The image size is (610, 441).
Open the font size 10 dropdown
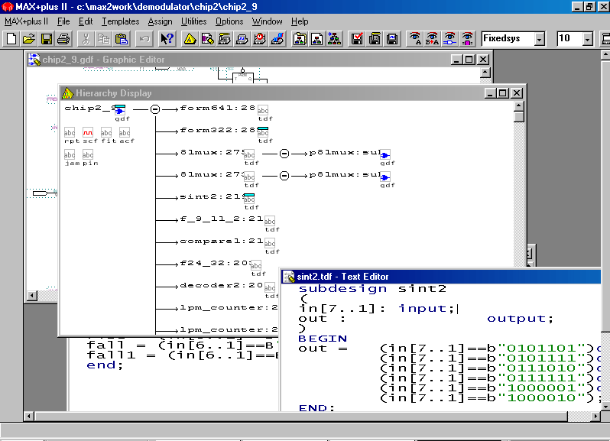coord(587,39)
